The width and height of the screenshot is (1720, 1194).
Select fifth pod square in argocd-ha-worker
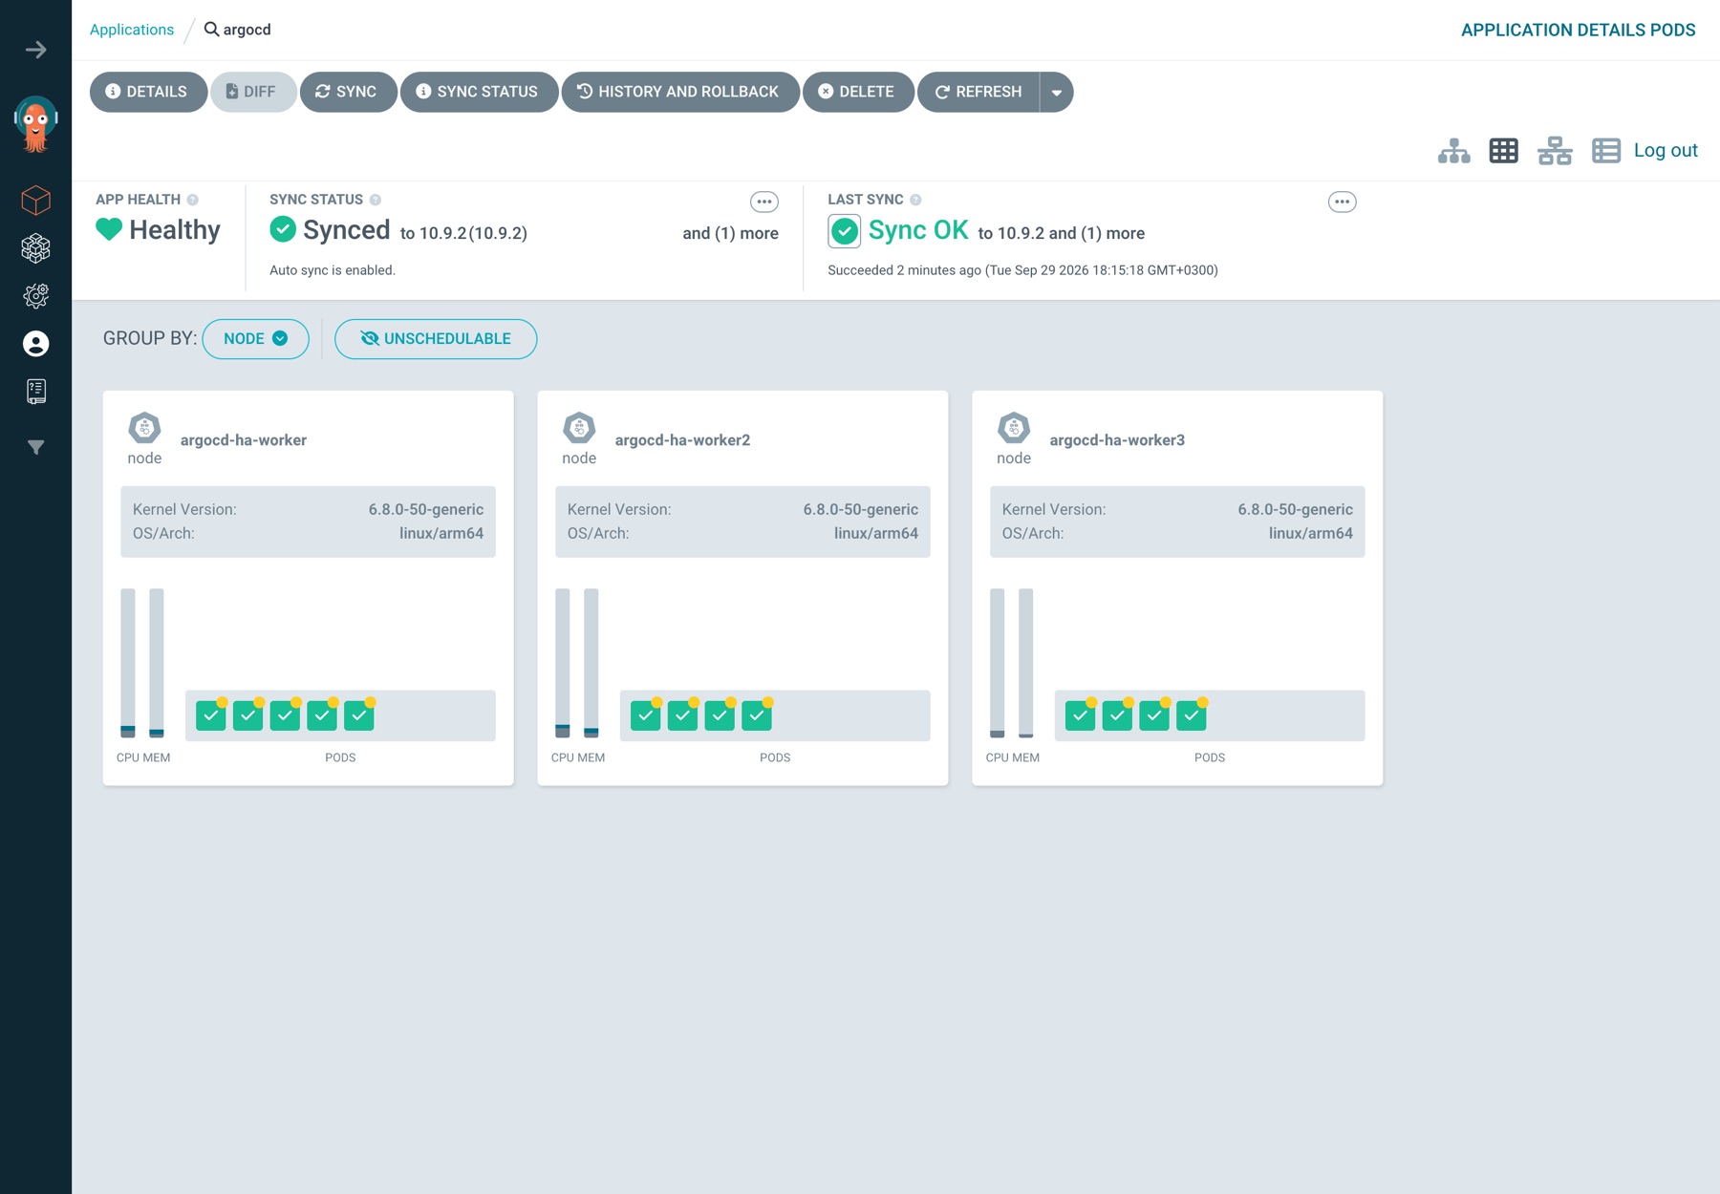point(359,715)
